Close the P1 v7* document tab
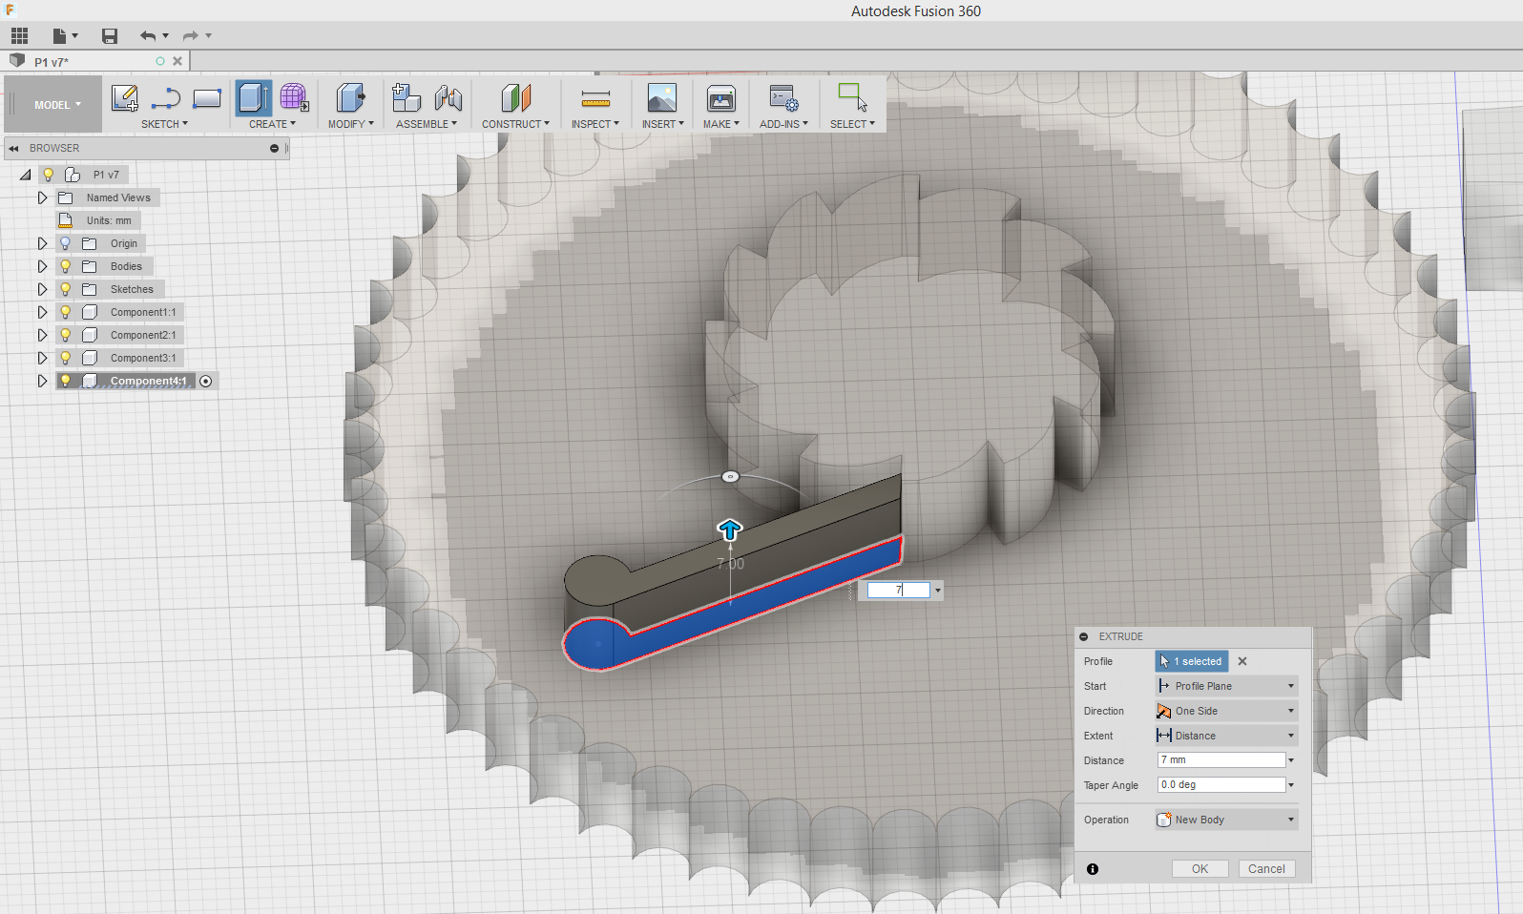 [177, 61]
